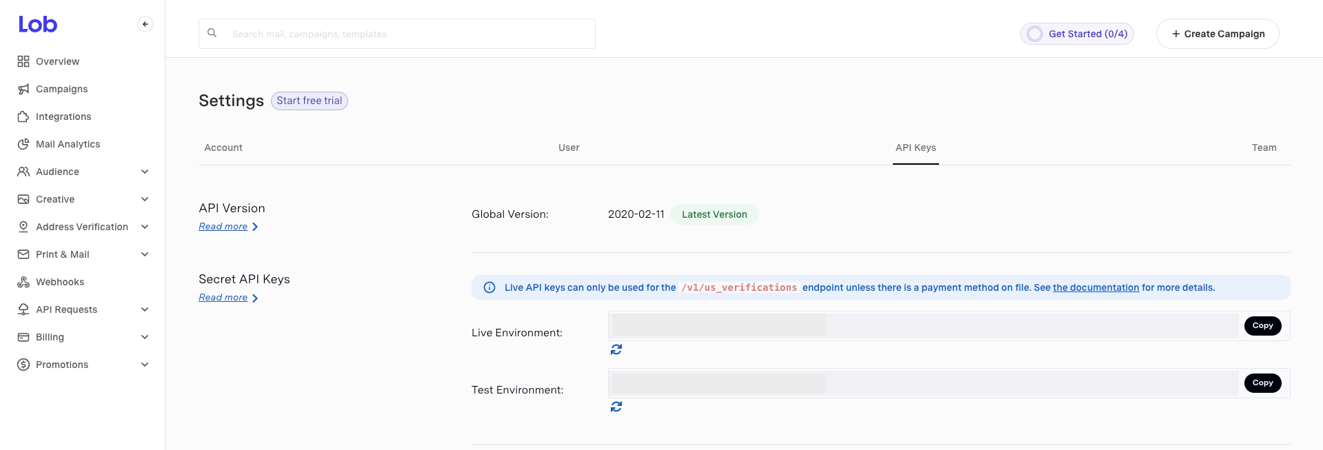
Task: Expand the Billing submenu chevron
Action: 145,337
